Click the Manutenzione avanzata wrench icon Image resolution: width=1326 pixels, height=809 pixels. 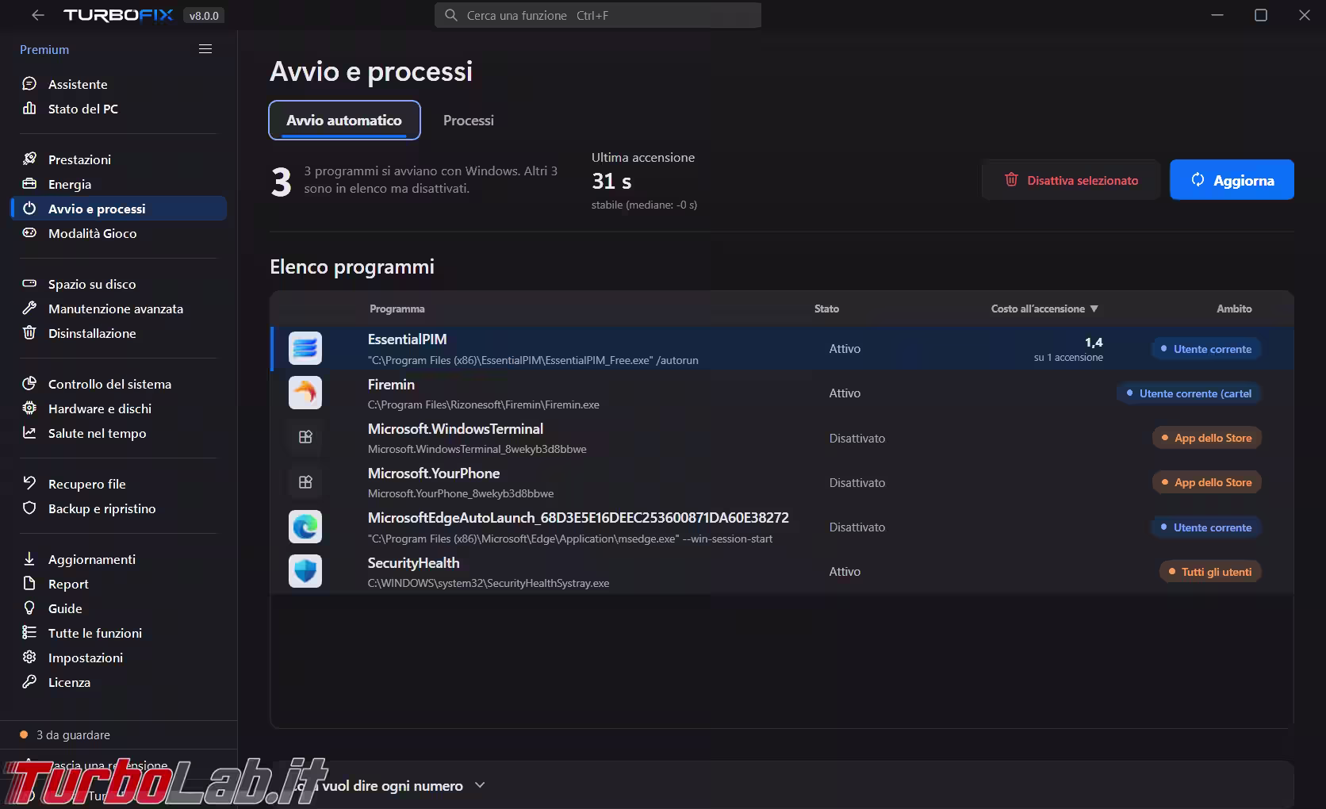(x=29, y=309)
